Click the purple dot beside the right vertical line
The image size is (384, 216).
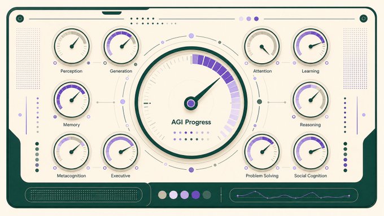pos(364,114)
